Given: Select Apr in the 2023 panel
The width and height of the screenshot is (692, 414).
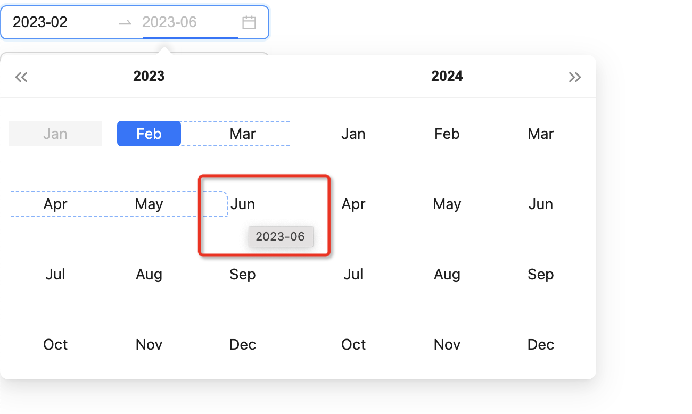Looking at the screenshot, I should [x=55, y=204].
